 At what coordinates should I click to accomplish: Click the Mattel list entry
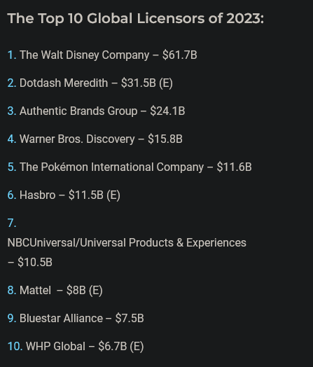55,290
